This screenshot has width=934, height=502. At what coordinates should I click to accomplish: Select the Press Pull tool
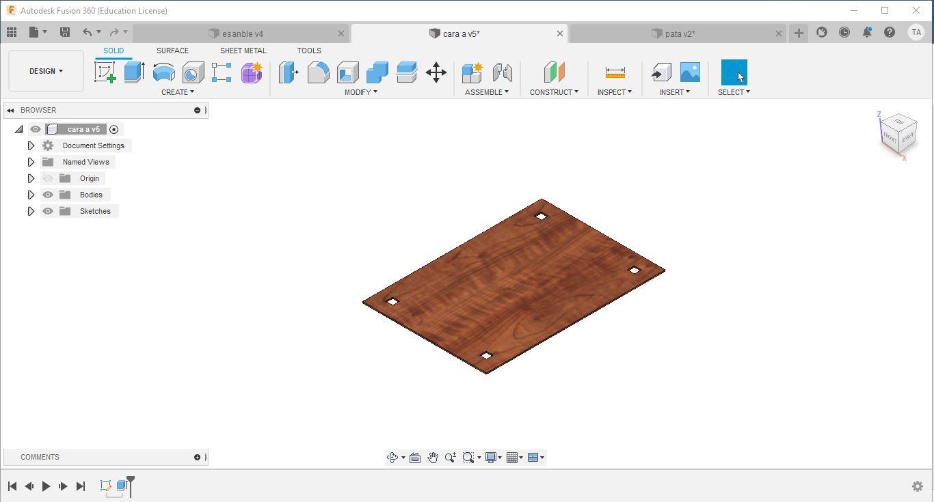(x=288, y=72)
